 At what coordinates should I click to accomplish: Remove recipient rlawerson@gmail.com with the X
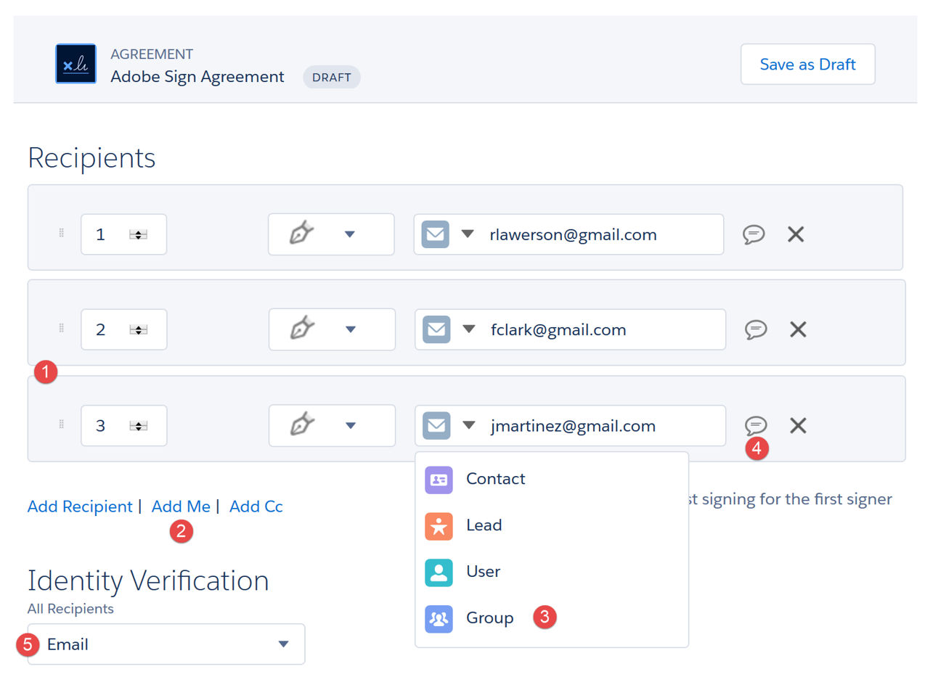[x=796, y=234]
